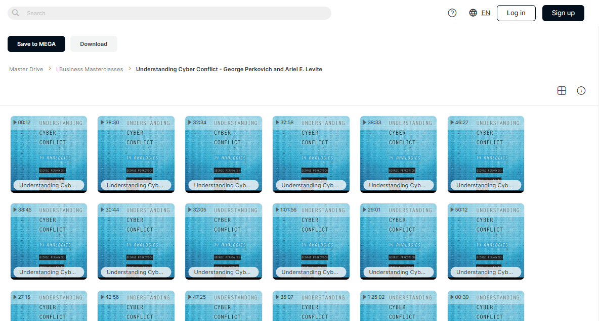
Task: Open the video thumbnail lasting 30:44
Action: coord(136,241)
